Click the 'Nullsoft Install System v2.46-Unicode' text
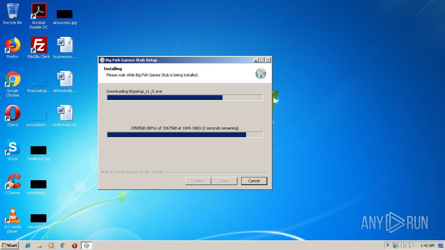 132,172
